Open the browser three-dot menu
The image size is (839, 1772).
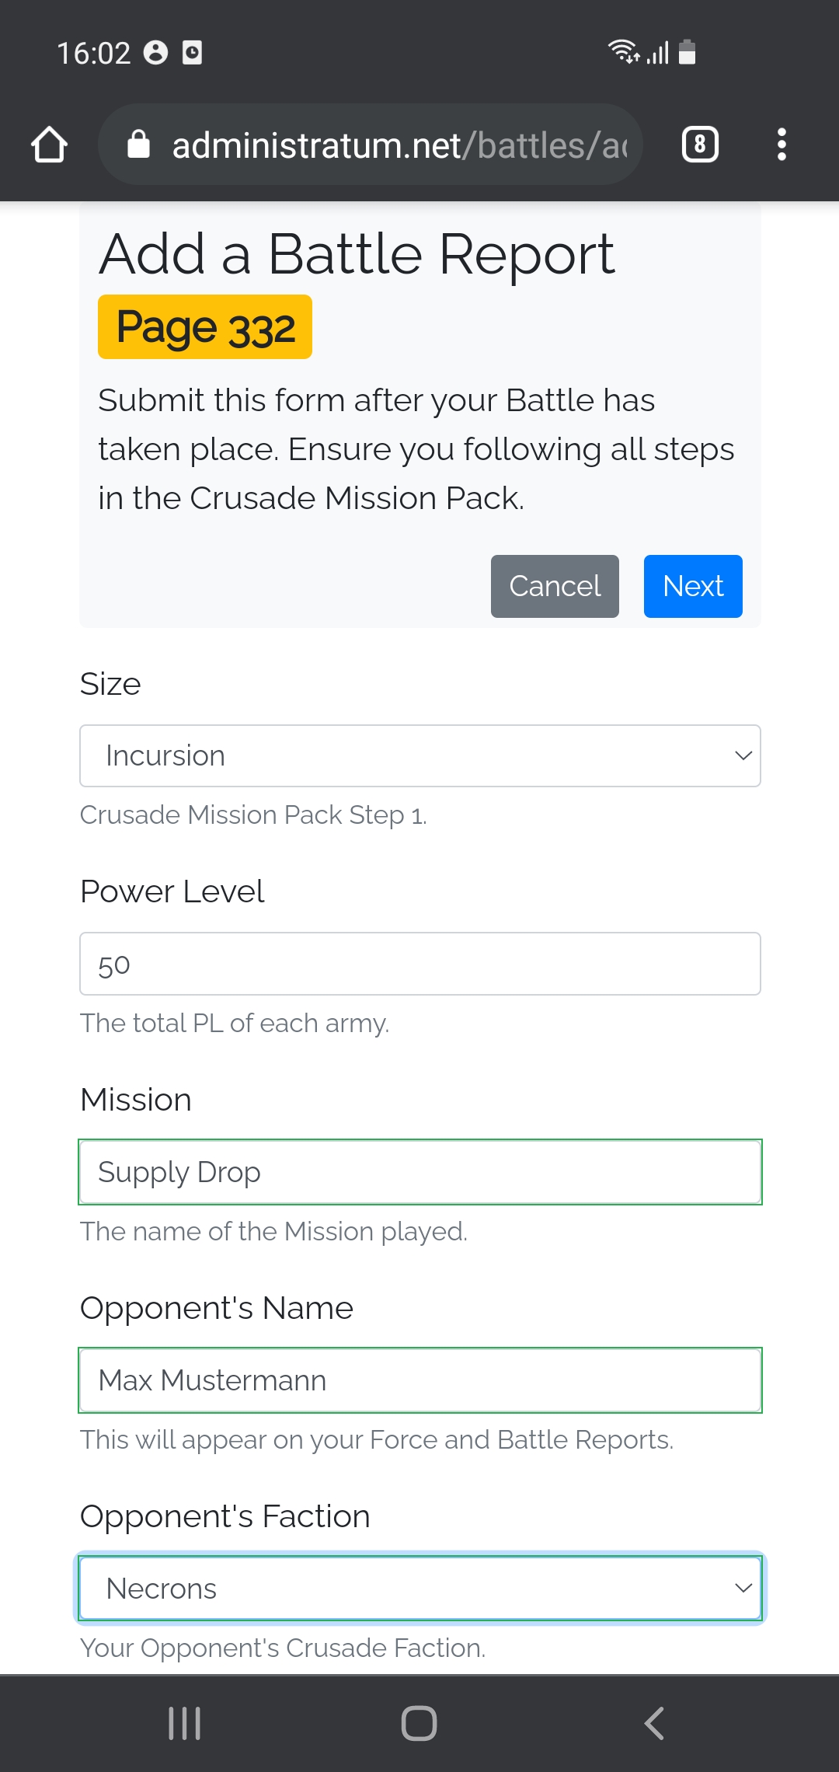click(782, 145)
